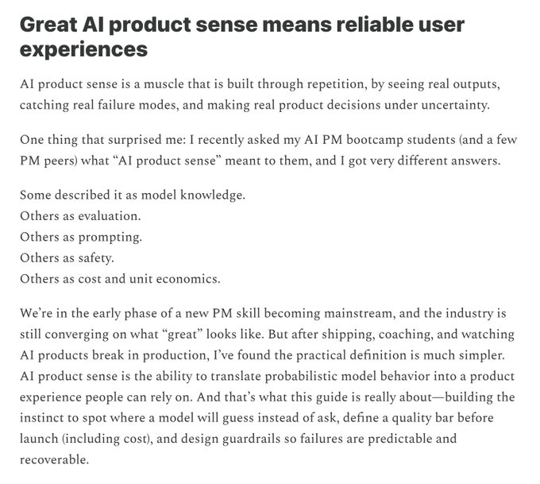Click the line "Others as evaluation."

pyautogui.click(x=79, y=216)
